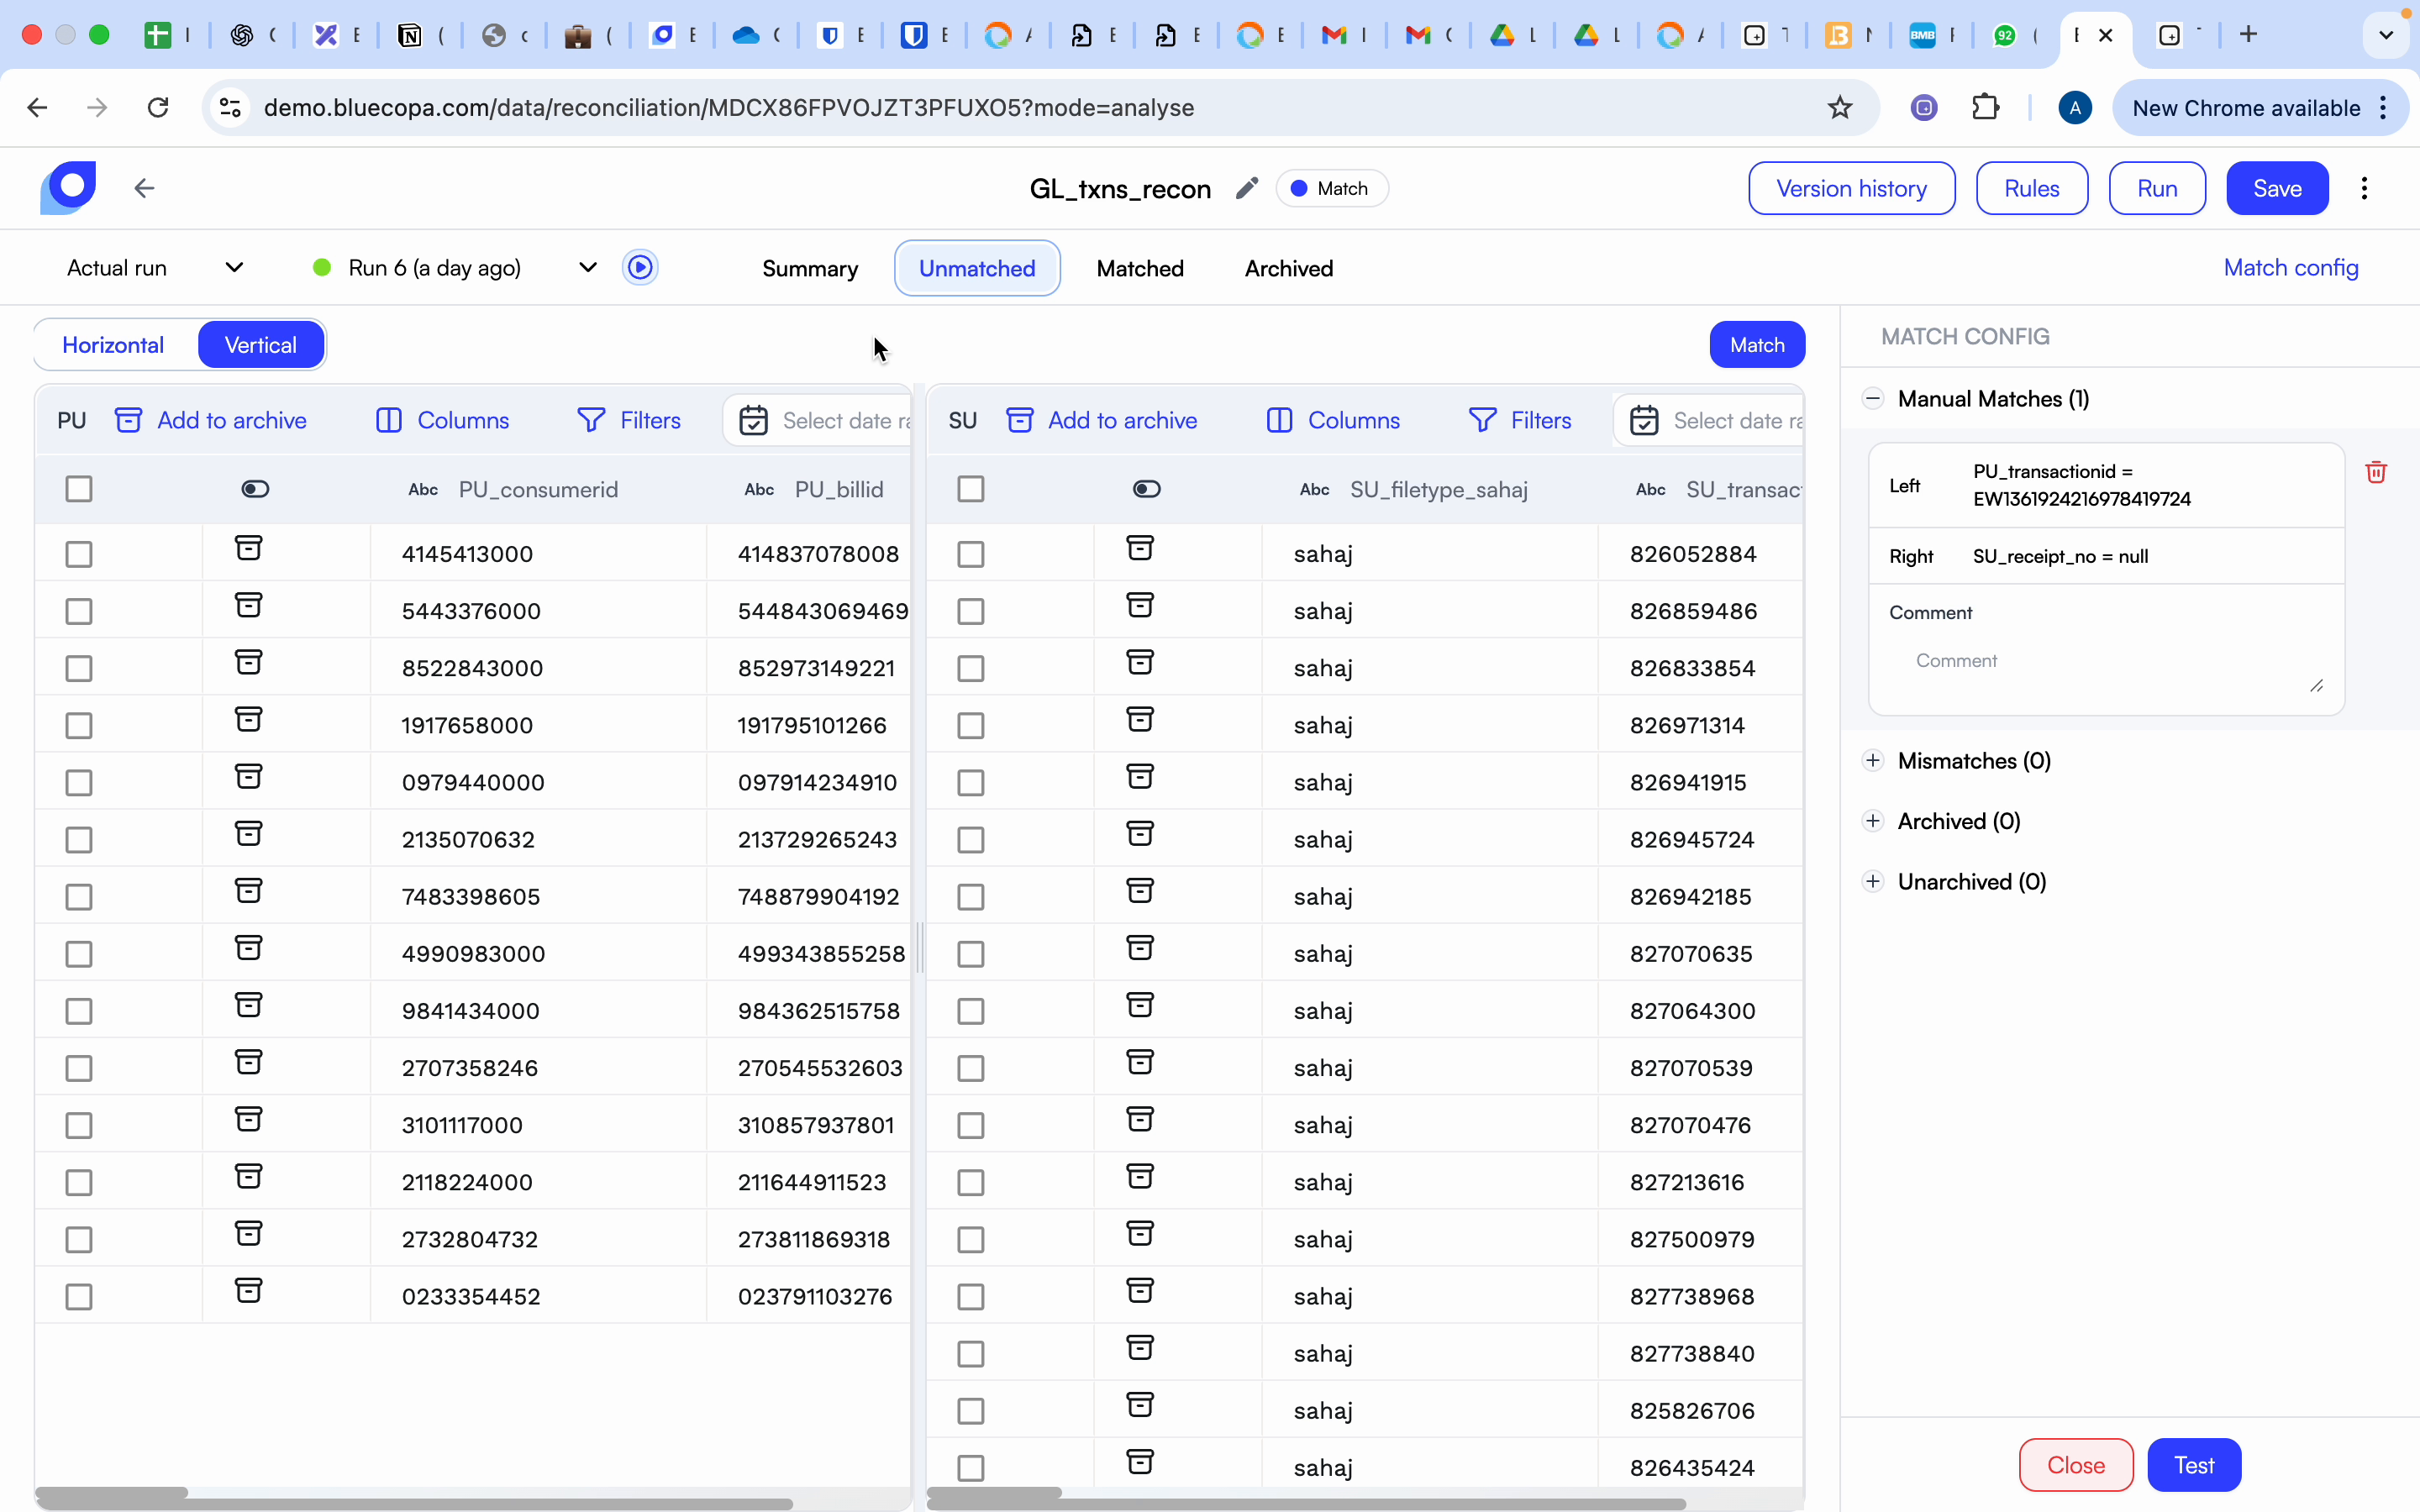Click the back arrow beside the Bluecopa logo
The width and height of the screenshot is (2420, 1512).
click(144, 188)
